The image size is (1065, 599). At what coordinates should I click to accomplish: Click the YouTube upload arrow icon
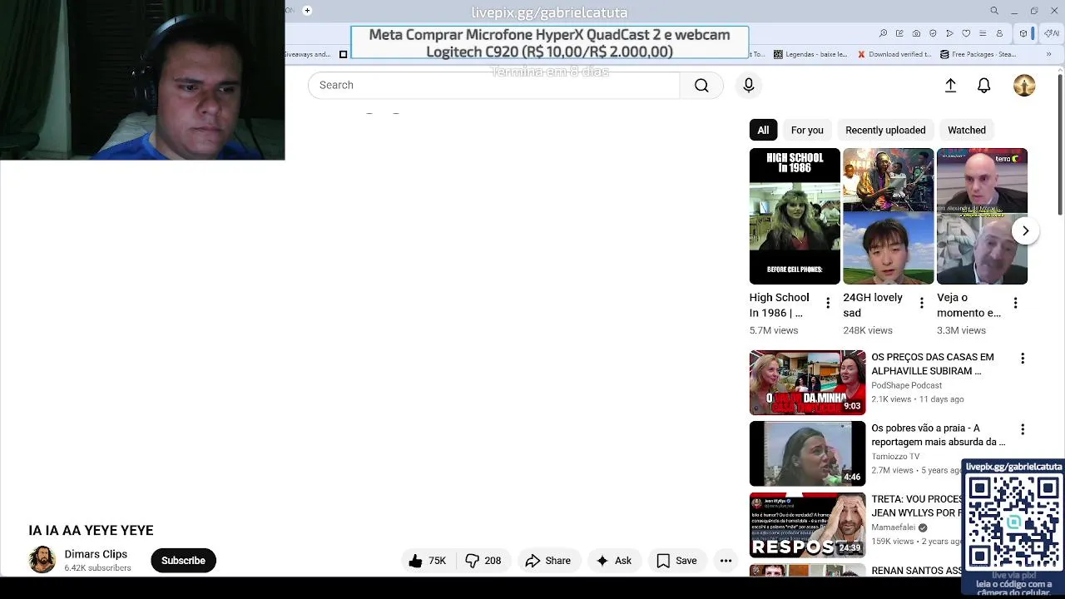pyautogui.click(x=950, y=85)
